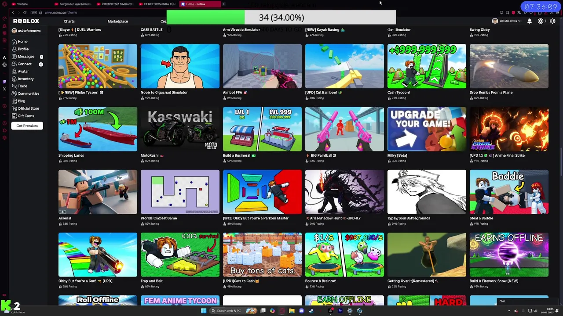Open Communities in the sidebar

coord(26,93)
